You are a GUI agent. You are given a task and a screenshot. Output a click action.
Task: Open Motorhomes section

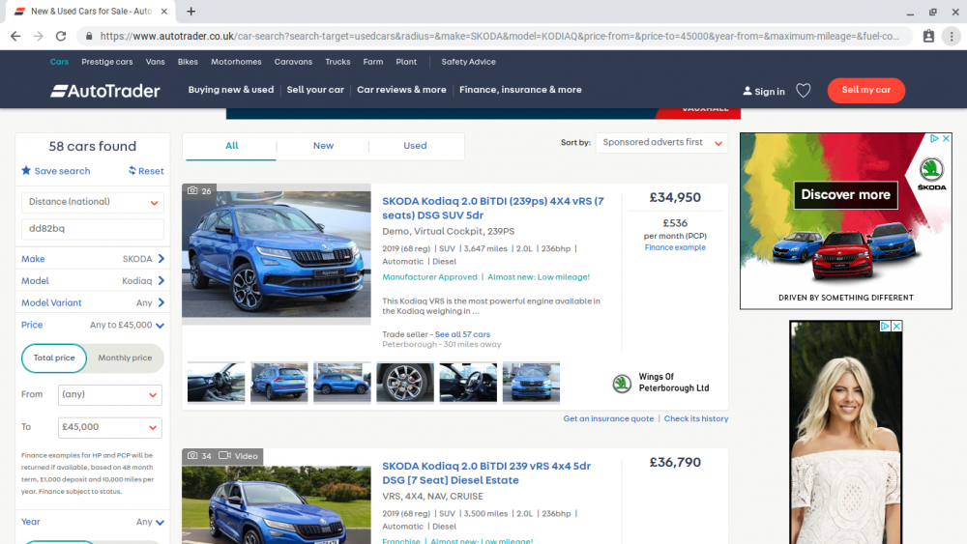point(236,62)
